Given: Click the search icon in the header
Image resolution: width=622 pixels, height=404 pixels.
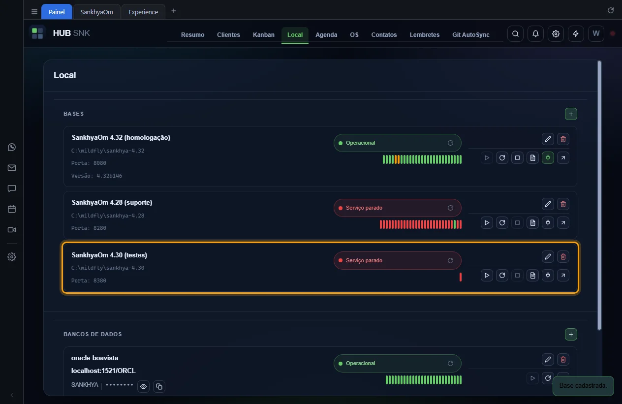Looking at the screenshot, I should click(515, 34).
